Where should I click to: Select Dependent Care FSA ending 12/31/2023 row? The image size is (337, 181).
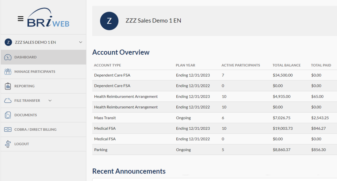point(112,75)
